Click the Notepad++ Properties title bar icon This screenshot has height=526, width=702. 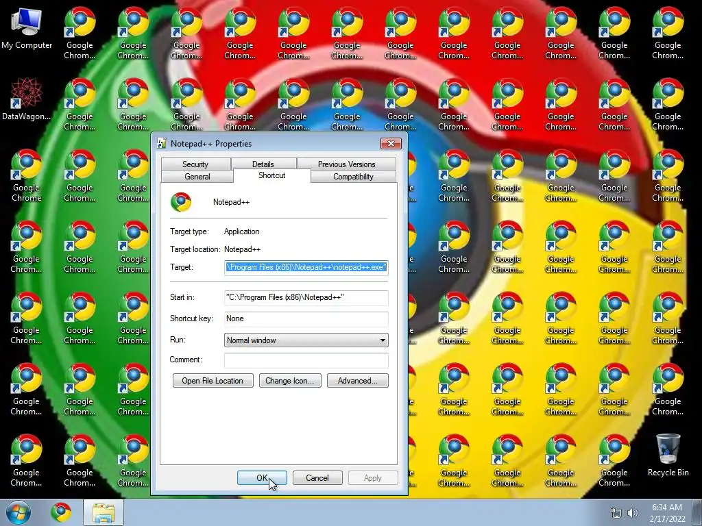pos(162,144)
